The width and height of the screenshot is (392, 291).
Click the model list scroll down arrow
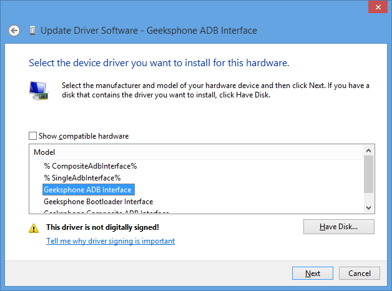368,208
